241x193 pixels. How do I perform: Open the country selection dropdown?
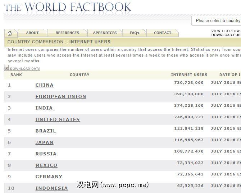217,21
